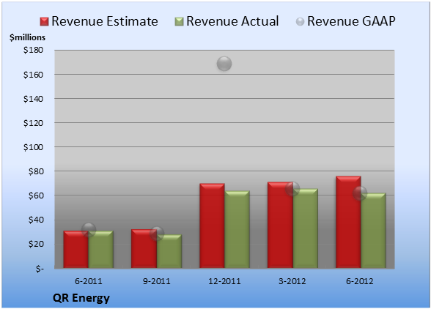This screenshot has height=309, width=431.
Task: Click the '12-2011' quarter label
Action: tap(224, 281)
